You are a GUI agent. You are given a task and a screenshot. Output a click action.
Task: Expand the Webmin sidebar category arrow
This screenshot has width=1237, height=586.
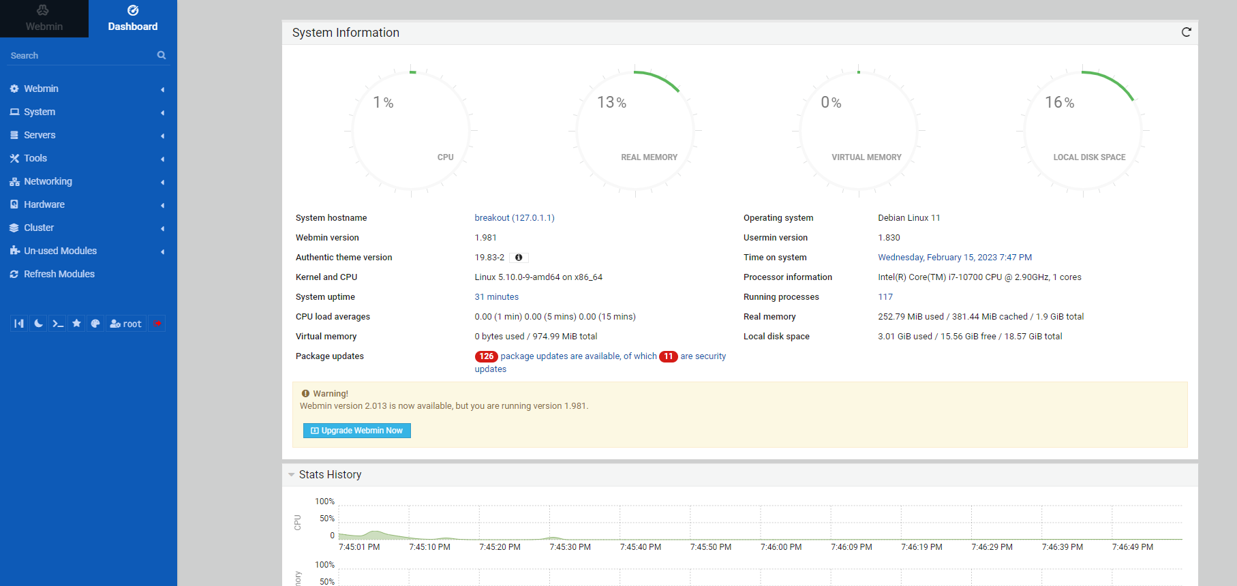[x=162, y=89]
